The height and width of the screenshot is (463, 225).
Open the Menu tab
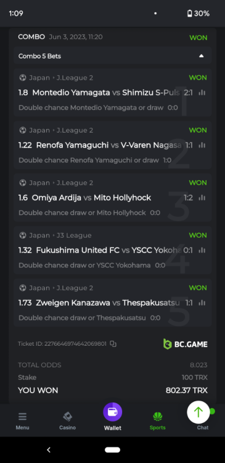pos(22,421)
